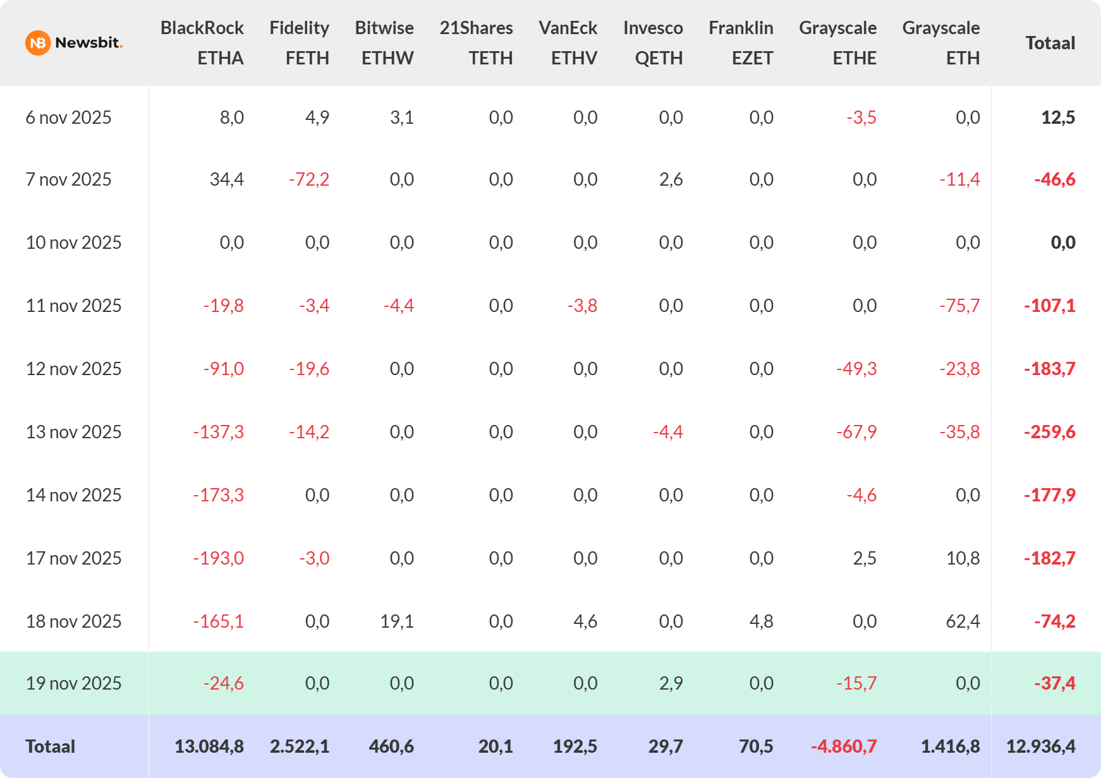Viewport: 1101px width, 778px height.
Task: Select the BlackRock ETHA column header
Action: [x=202, y=43]
